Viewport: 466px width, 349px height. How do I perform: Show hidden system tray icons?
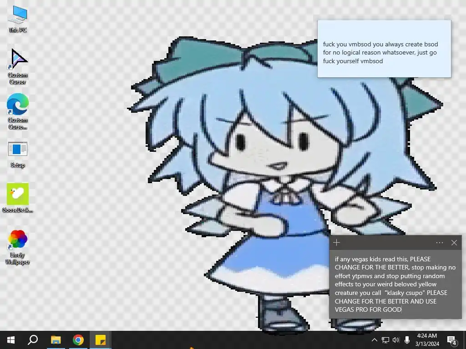click(x=374, y=340)
